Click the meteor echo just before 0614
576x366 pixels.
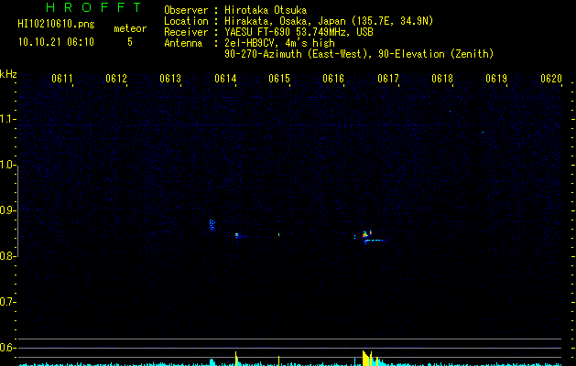pos(212,225)
